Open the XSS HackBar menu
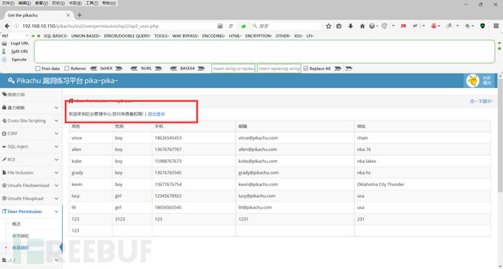This screenshot has height=269, width=503. (x=298, y=36)
